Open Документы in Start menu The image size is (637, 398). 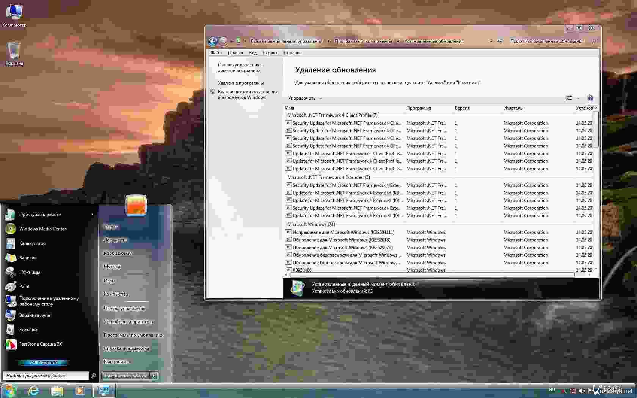coord(115,240)
